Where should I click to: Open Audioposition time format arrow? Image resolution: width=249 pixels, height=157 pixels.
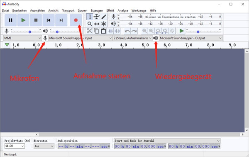point(109,146)
